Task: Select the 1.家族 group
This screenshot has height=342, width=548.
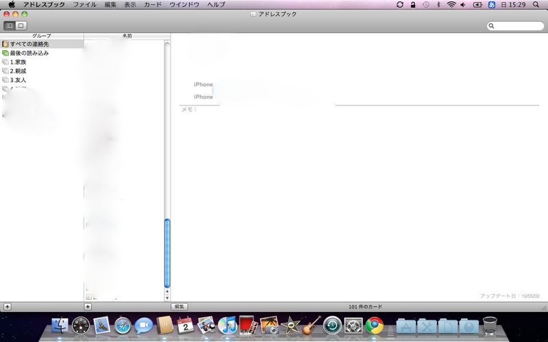Action: click(42, 62)
